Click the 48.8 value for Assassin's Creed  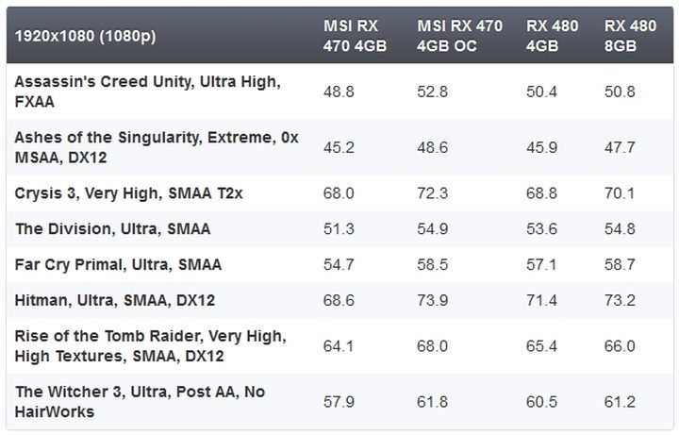[x=339, y=92]
